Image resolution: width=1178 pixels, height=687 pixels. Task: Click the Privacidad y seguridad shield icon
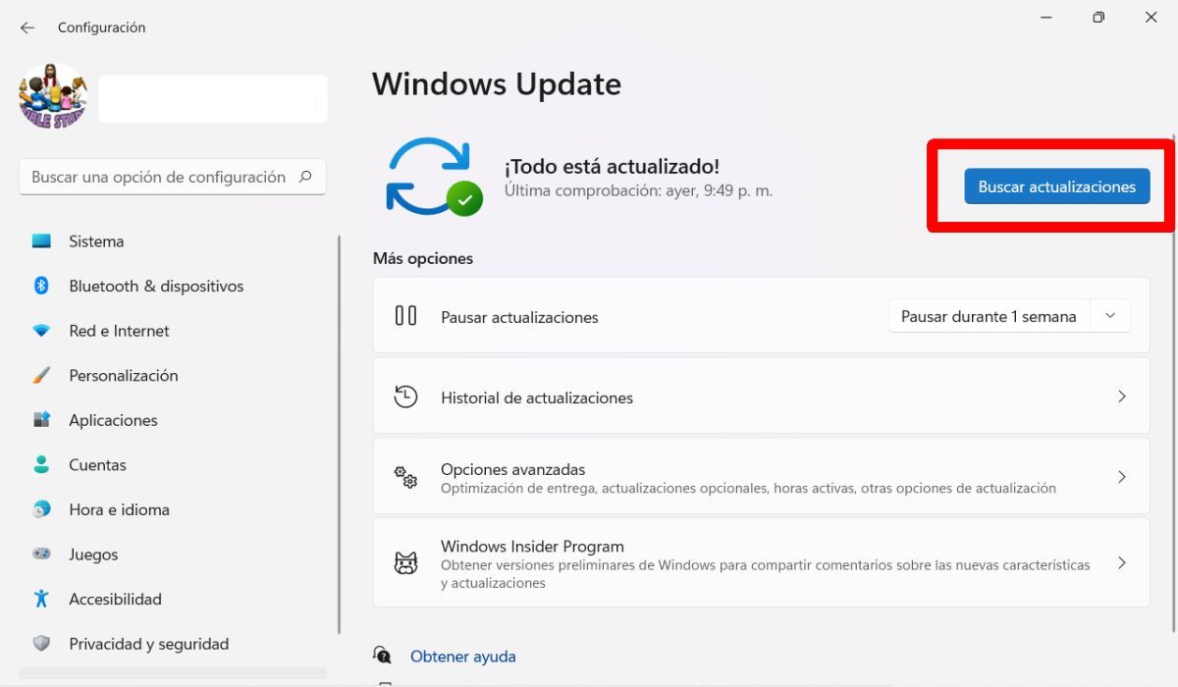(x=41, y=644)
